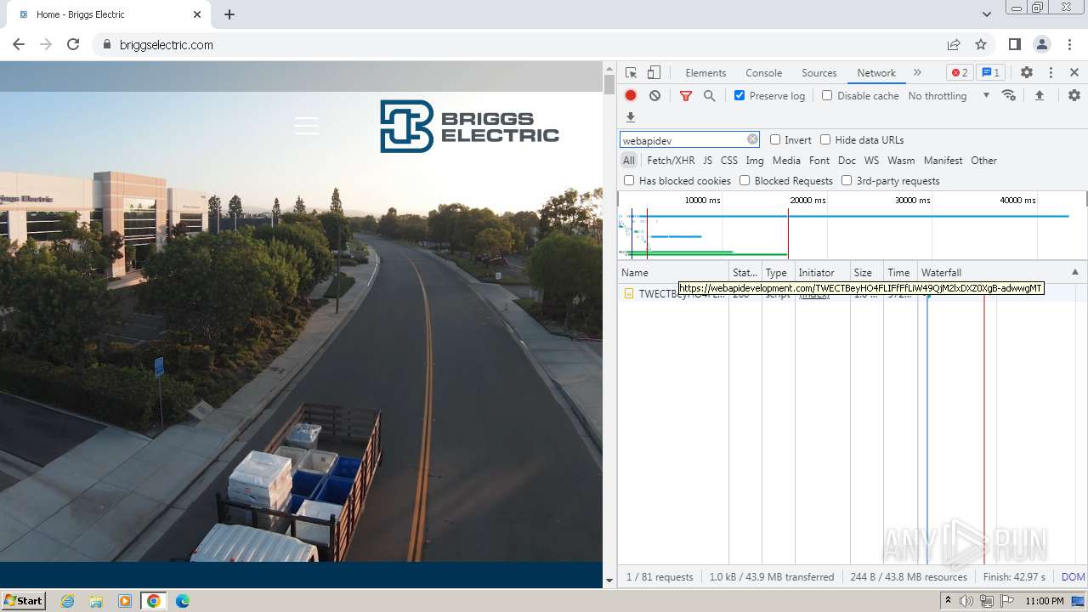Reload the Briggs Electric page
The image size is (1088, 612).
click(73, 45)
